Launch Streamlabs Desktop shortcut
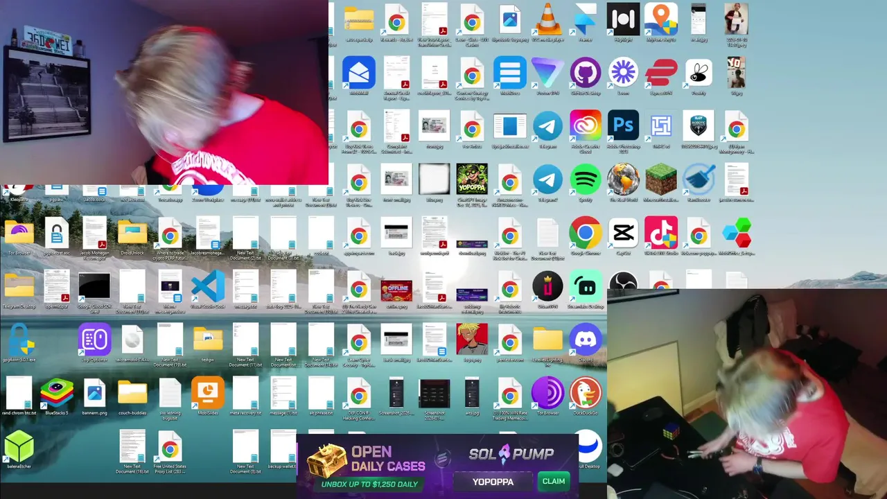 (x=585, y=286)
